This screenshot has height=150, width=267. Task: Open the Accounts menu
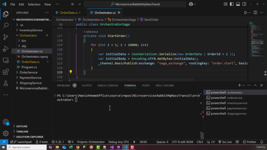[x=5, y=122]
